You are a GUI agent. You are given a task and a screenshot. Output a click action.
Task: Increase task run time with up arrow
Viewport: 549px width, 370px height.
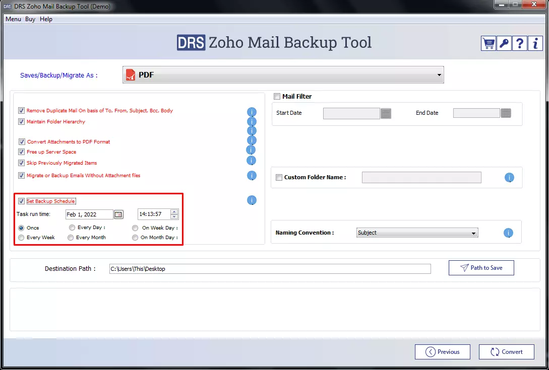click(x=174, y=211)
